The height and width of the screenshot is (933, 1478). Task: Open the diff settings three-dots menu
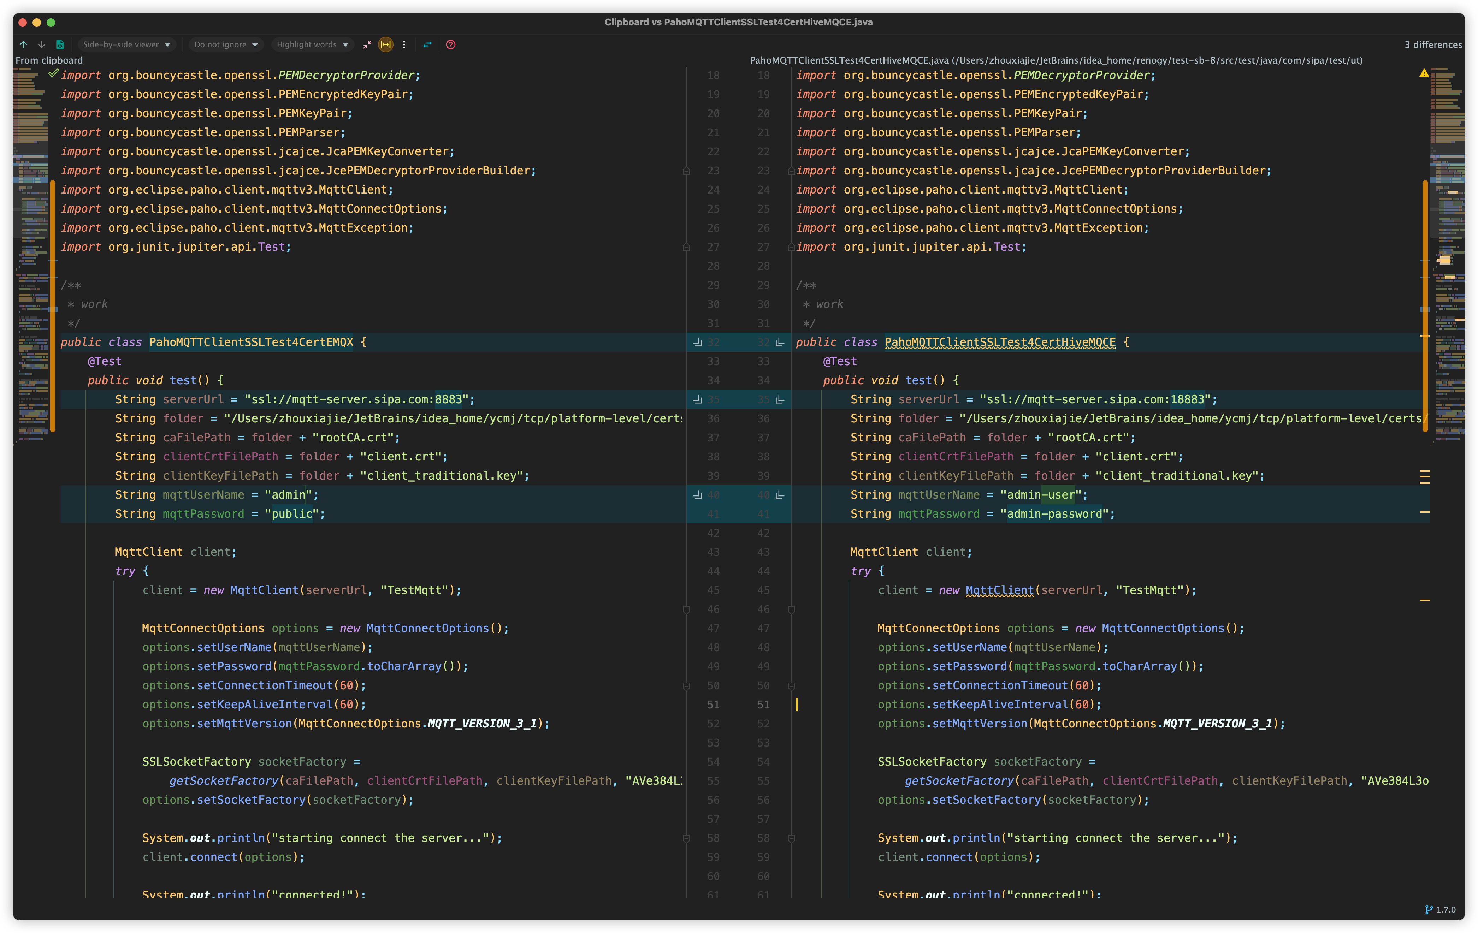[x=404, y=44]
